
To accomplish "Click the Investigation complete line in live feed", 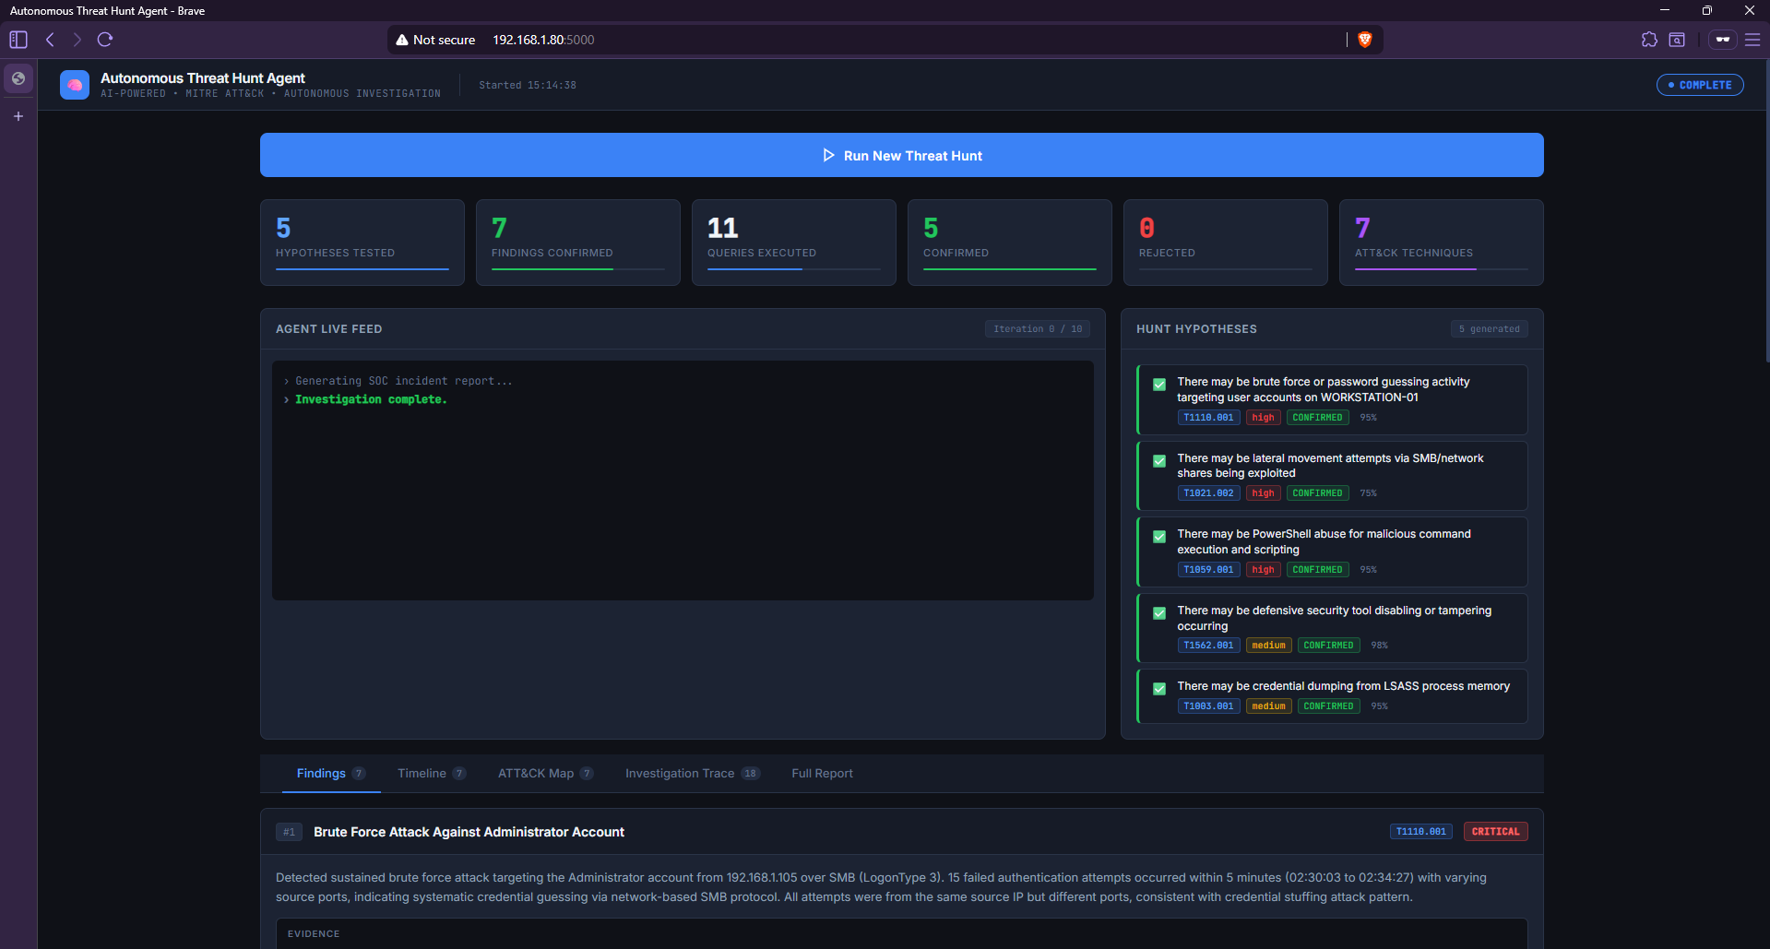I will point(371,399).
